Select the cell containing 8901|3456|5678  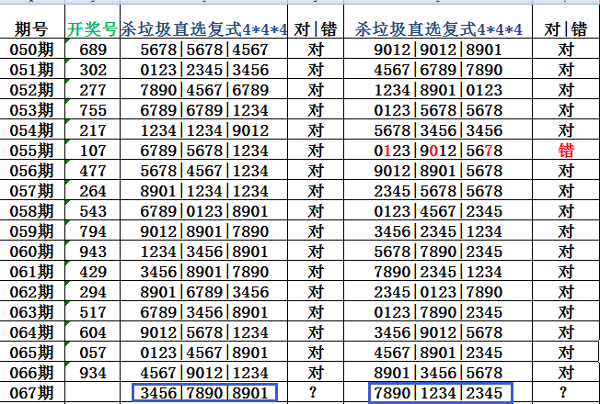coord(438,373)
